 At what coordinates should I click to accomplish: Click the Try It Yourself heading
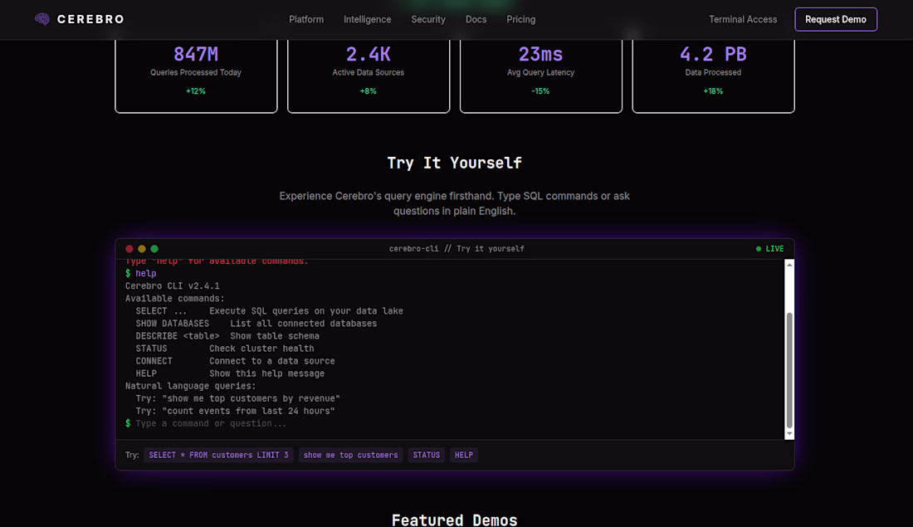click(x=454, y=163)
